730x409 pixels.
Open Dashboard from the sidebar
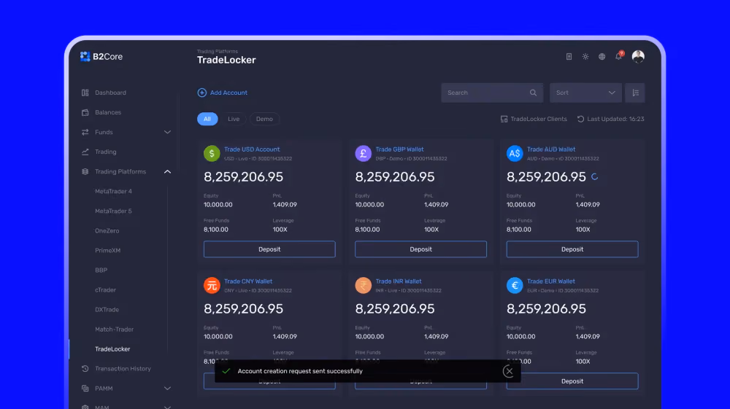click(110, 93)
